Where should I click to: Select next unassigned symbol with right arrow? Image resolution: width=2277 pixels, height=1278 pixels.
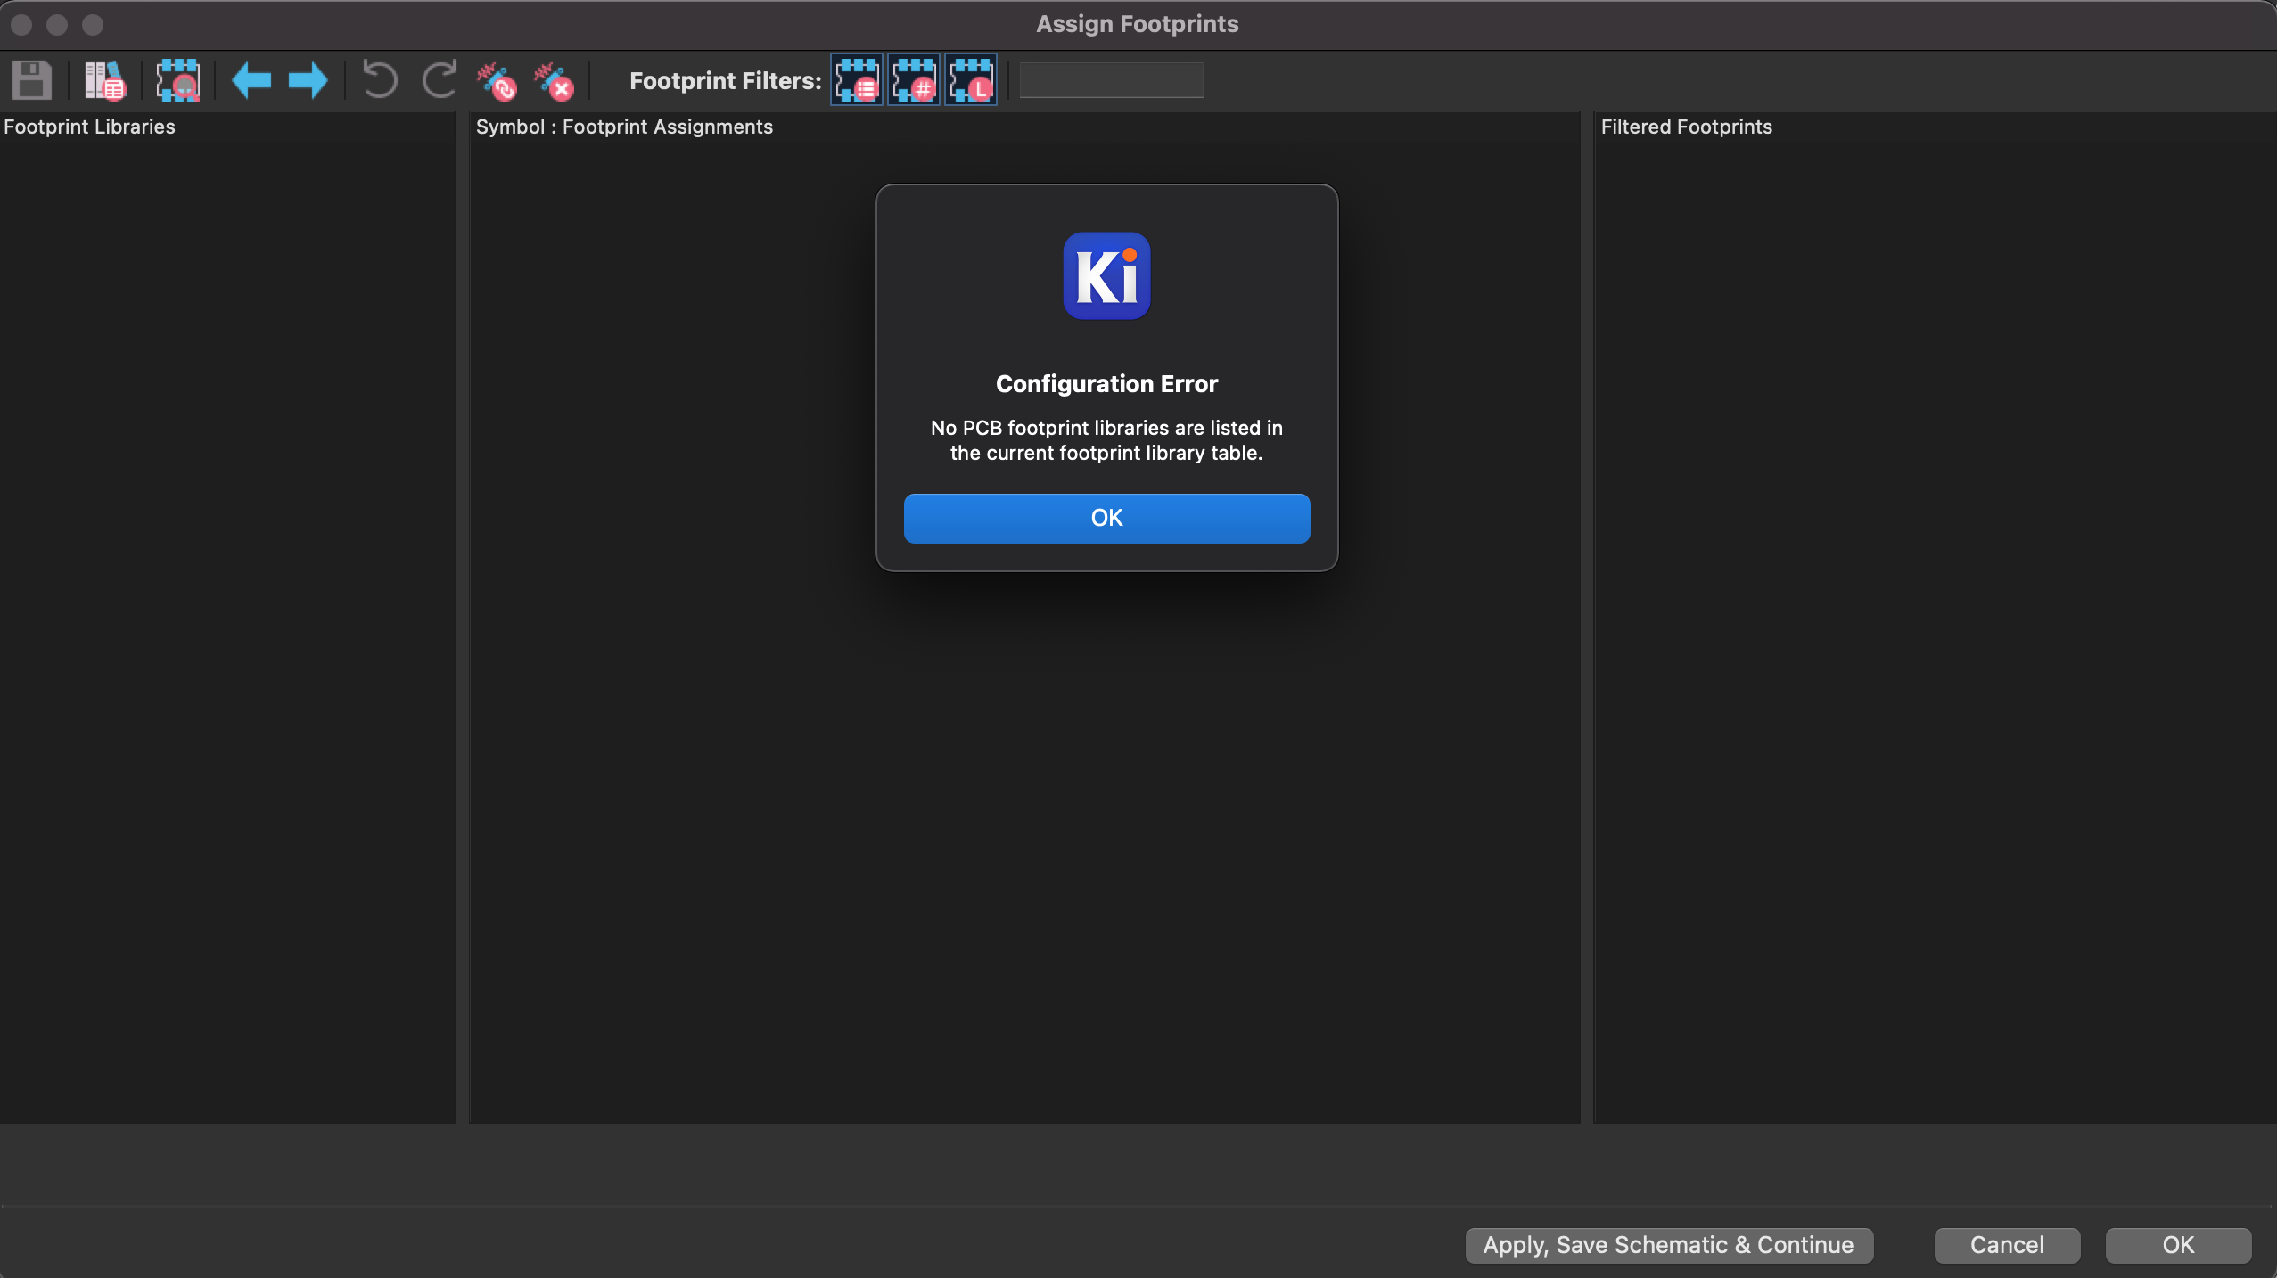point(308,80)
